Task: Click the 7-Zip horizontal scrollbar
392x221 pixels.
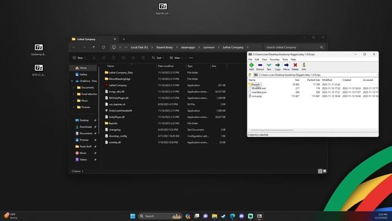Action: pos(272,130)
